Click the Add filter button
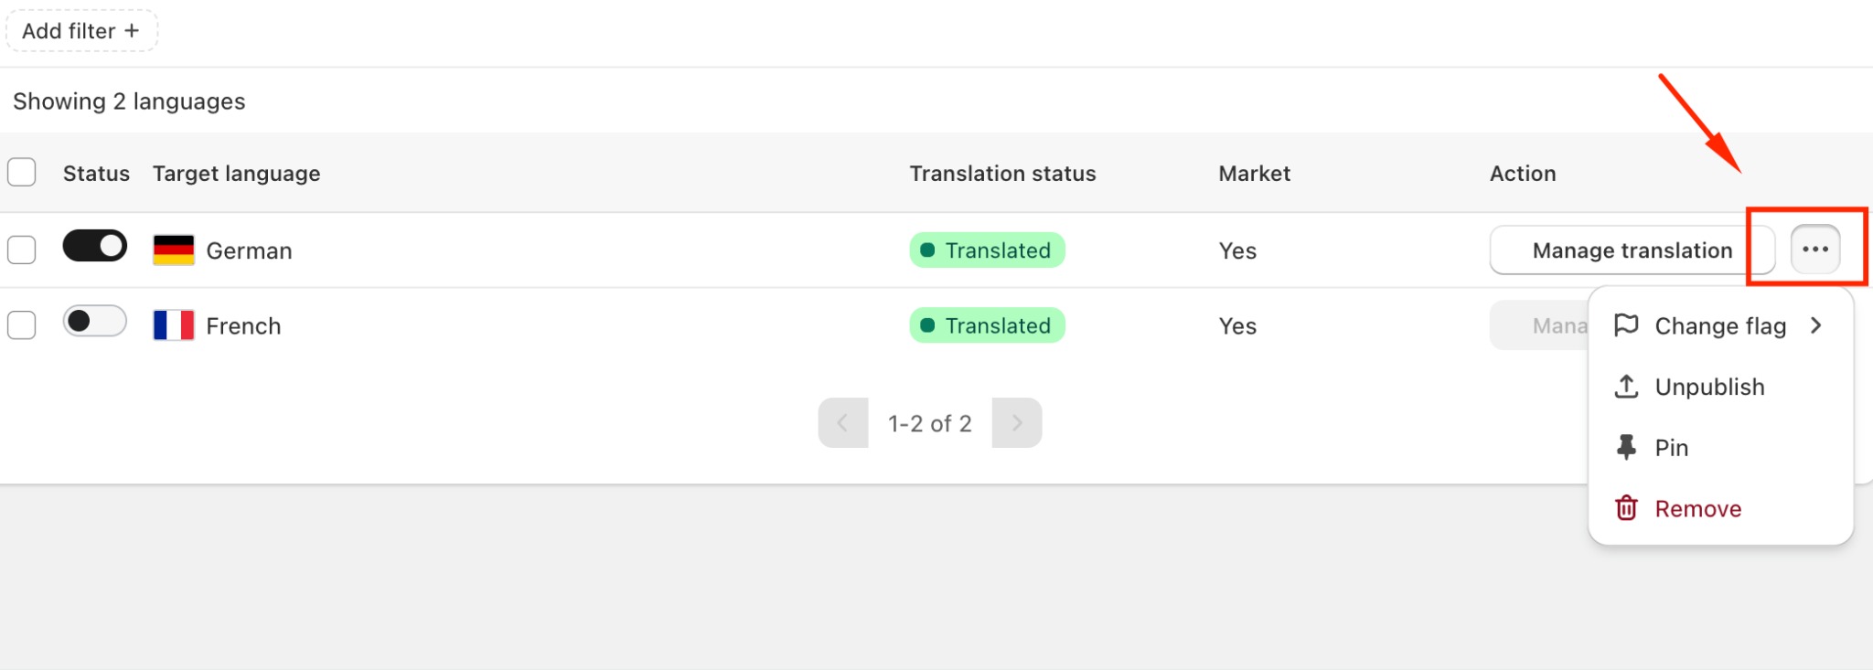 pyautogui.click(x=81, y=30)
